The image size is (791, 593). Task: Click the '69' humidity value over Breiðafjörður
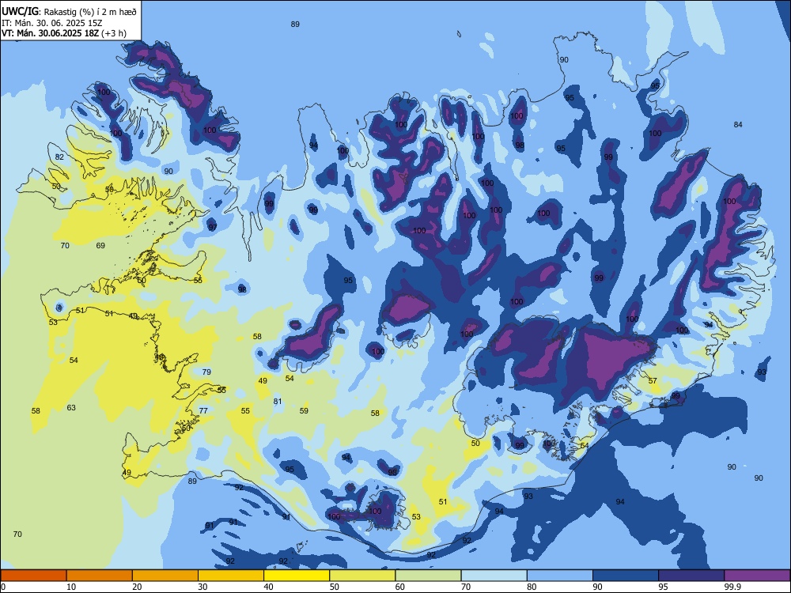pyautogui.click(x=100, y=246)
